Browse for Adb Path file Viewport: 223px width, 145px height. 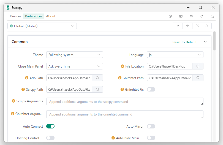click(x=97, y=78)
